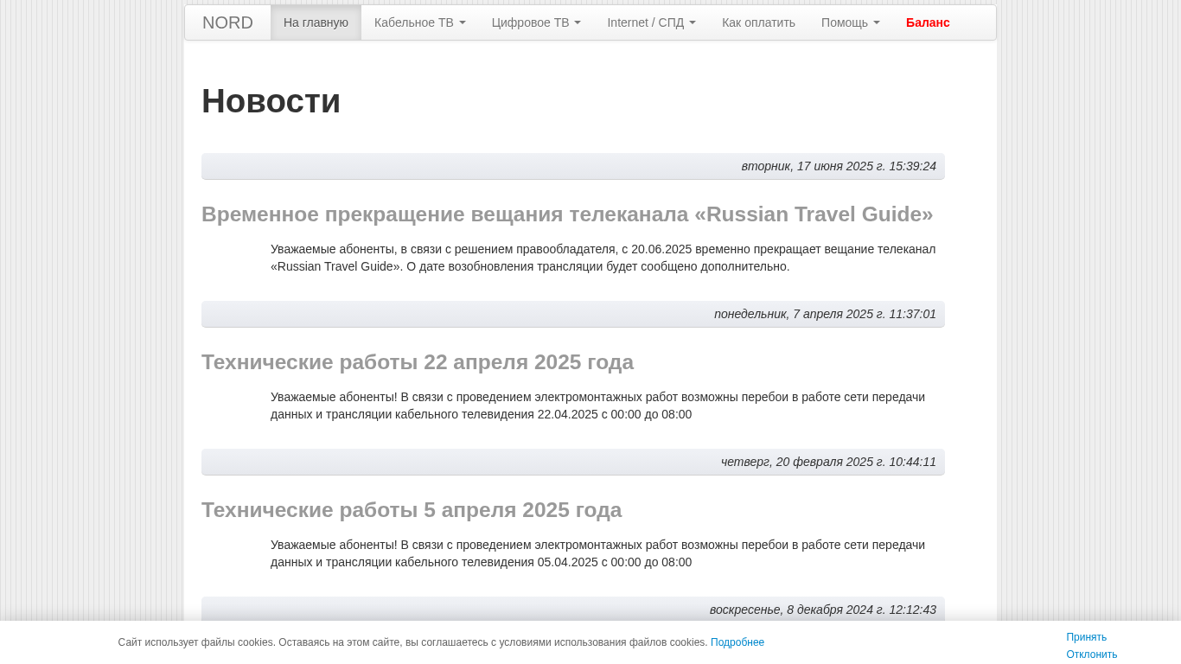Decline cookies with Отклонить

point(1092,654)
